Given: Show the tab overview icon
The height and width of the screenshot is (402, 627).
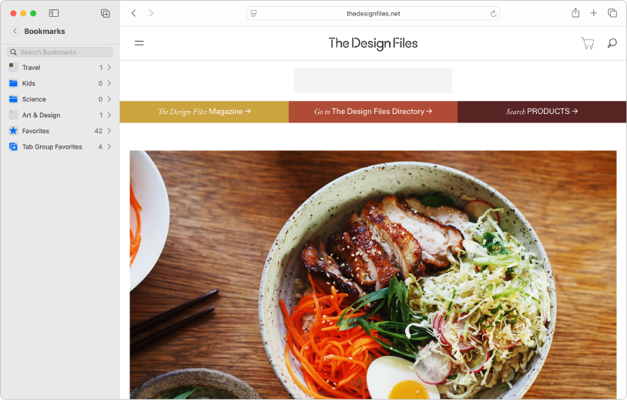Looking at the screenshot, I should point(612,13).
